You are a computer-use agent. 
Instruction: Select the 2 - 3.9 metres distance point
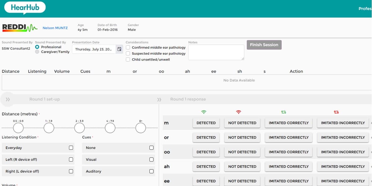79,128
